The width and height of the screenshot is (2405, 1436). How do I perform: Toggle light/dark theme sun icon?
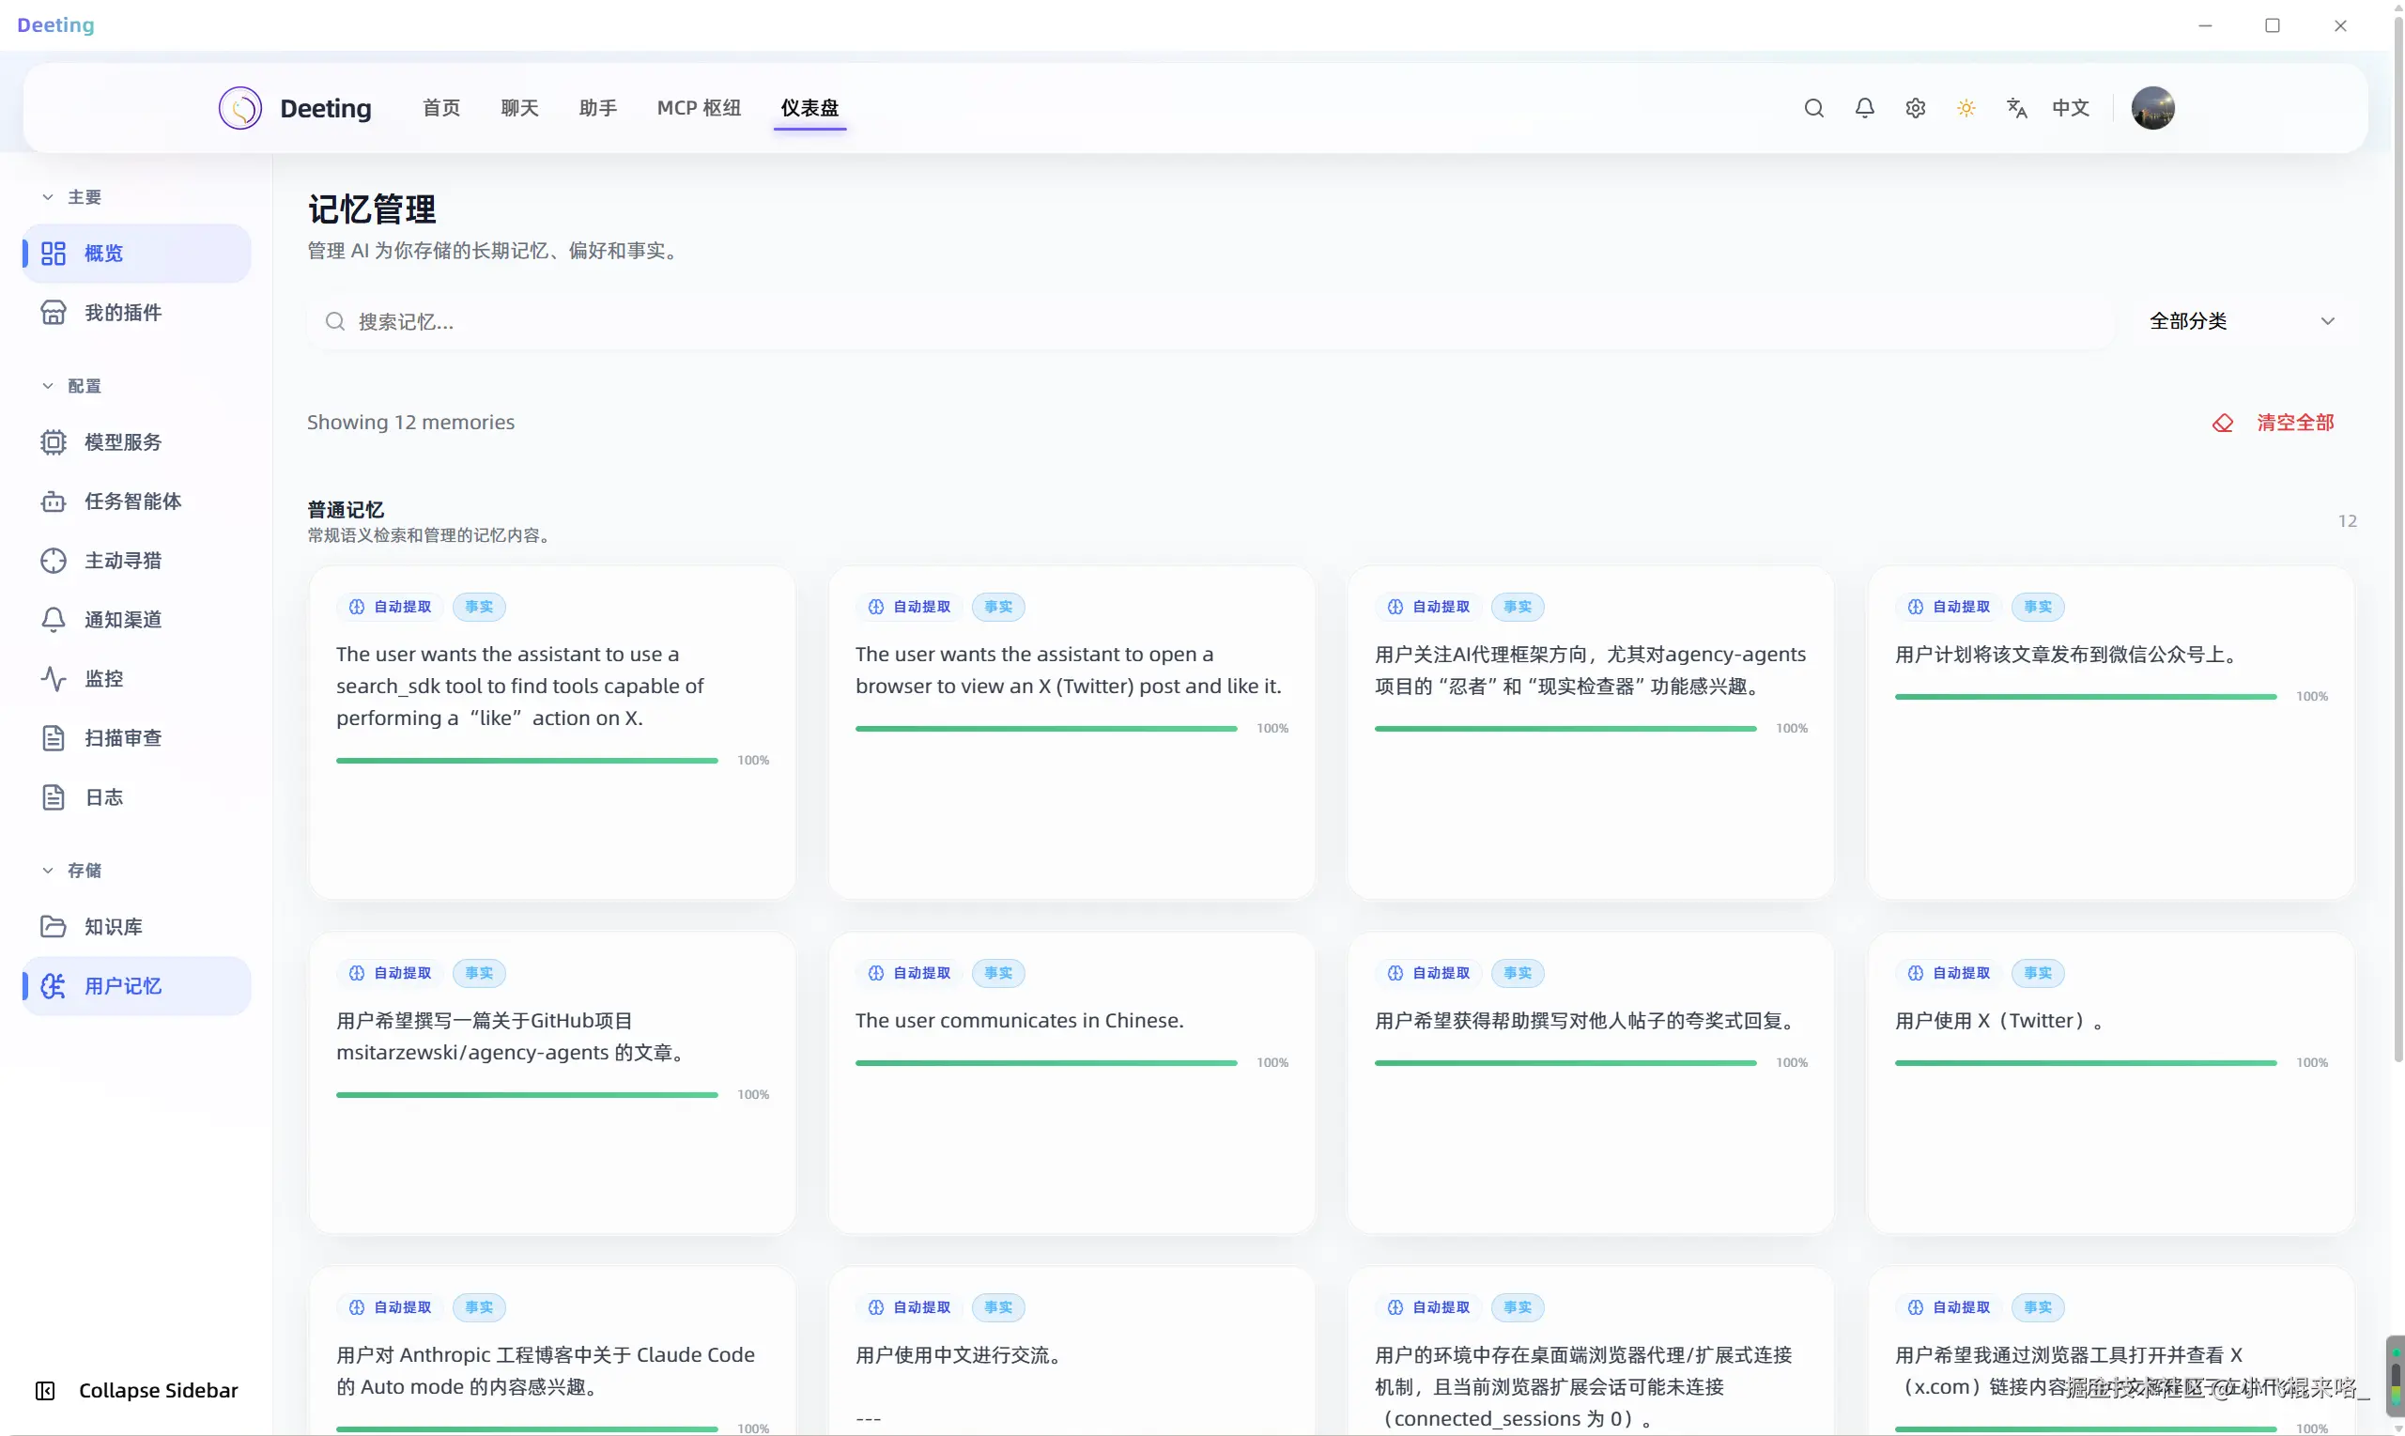(x=1966, y=108)
